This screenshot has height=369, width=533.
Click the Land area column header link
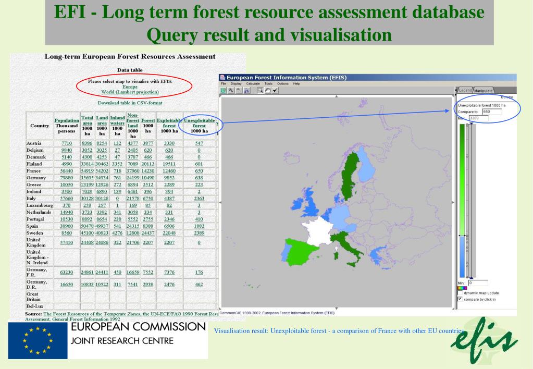coord(102,120)
